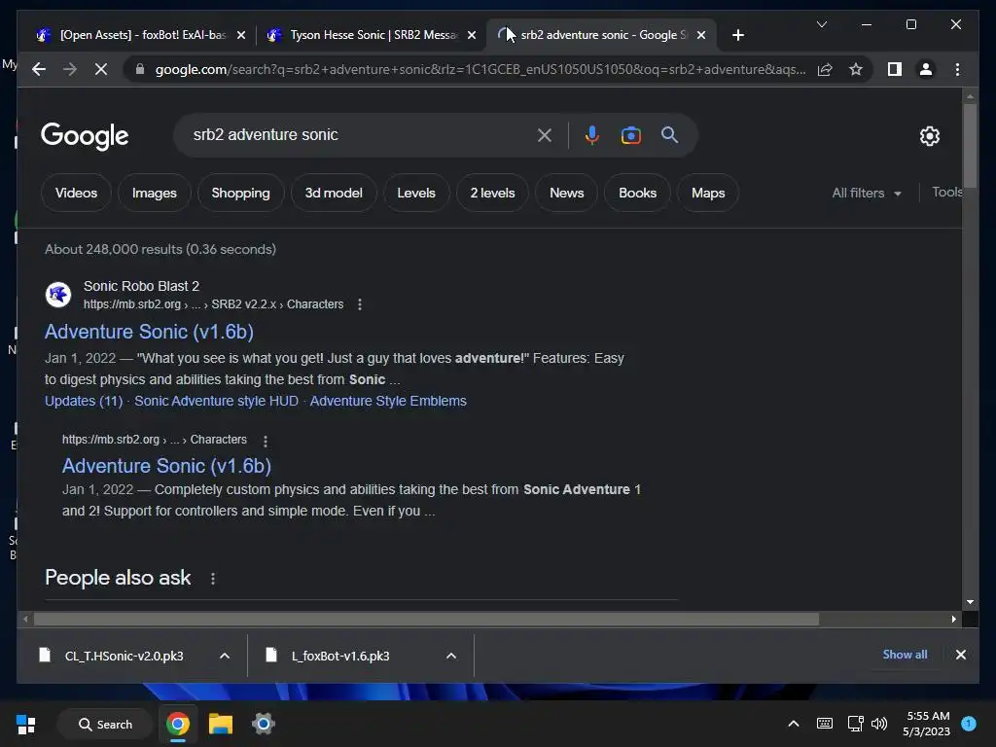996x747 pixels.
Task: Expand the All filters dropdown
Action: pyautogui.click(x=867, y=193)
